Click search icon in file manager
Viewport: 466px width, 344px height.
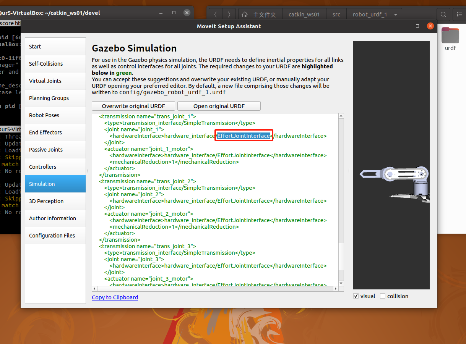443,15
